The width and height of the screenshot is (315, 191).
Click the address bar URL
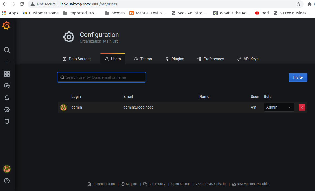point(88,4)
